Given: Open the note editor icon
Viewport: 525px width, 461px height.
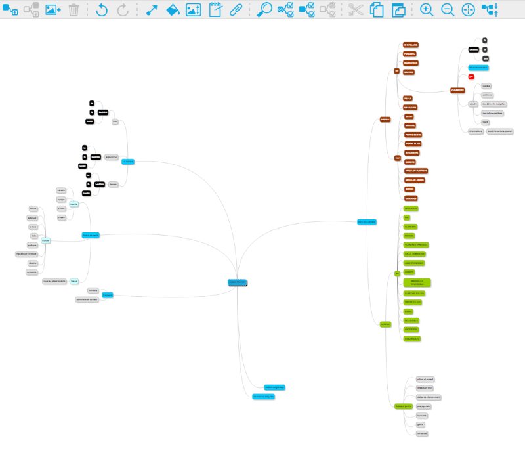Looking at the screenshot, I should (x=215, y=10).
